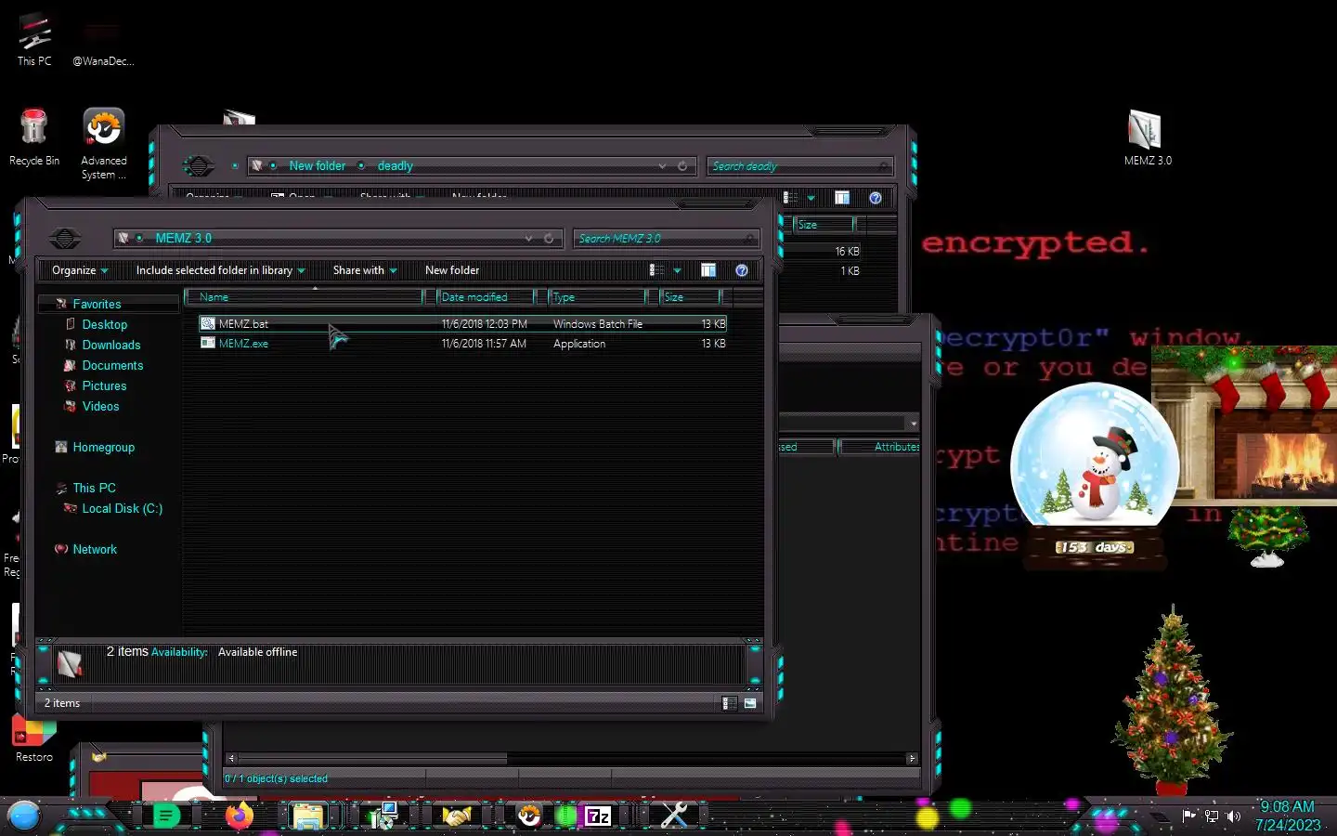Refresh the deadly folder via address bar icon

682,166
